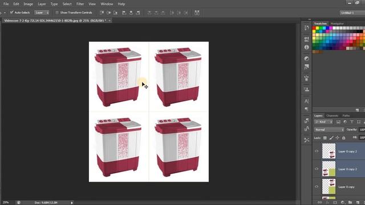Click the link layers icon
Image resolution: width=365 pixels, height=205 pixels.
pos(320,203)
